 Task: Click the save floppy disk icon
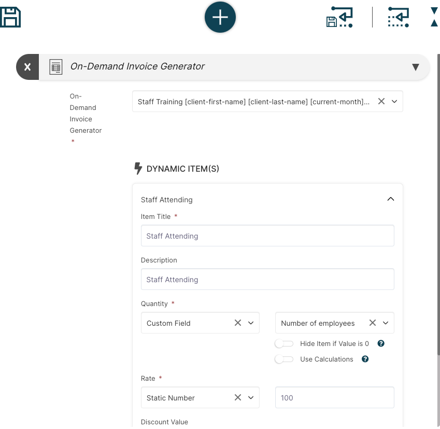point(10,18)
